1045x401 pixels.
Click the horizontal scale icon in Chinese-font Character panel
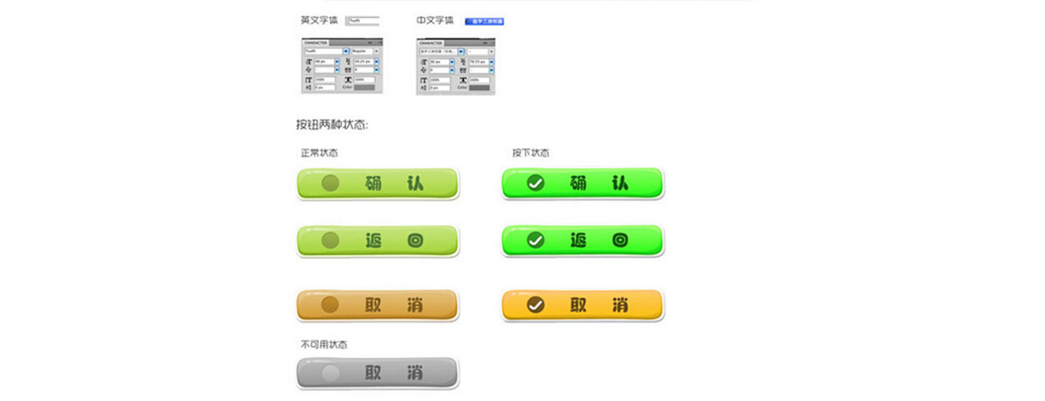(463, 80)
